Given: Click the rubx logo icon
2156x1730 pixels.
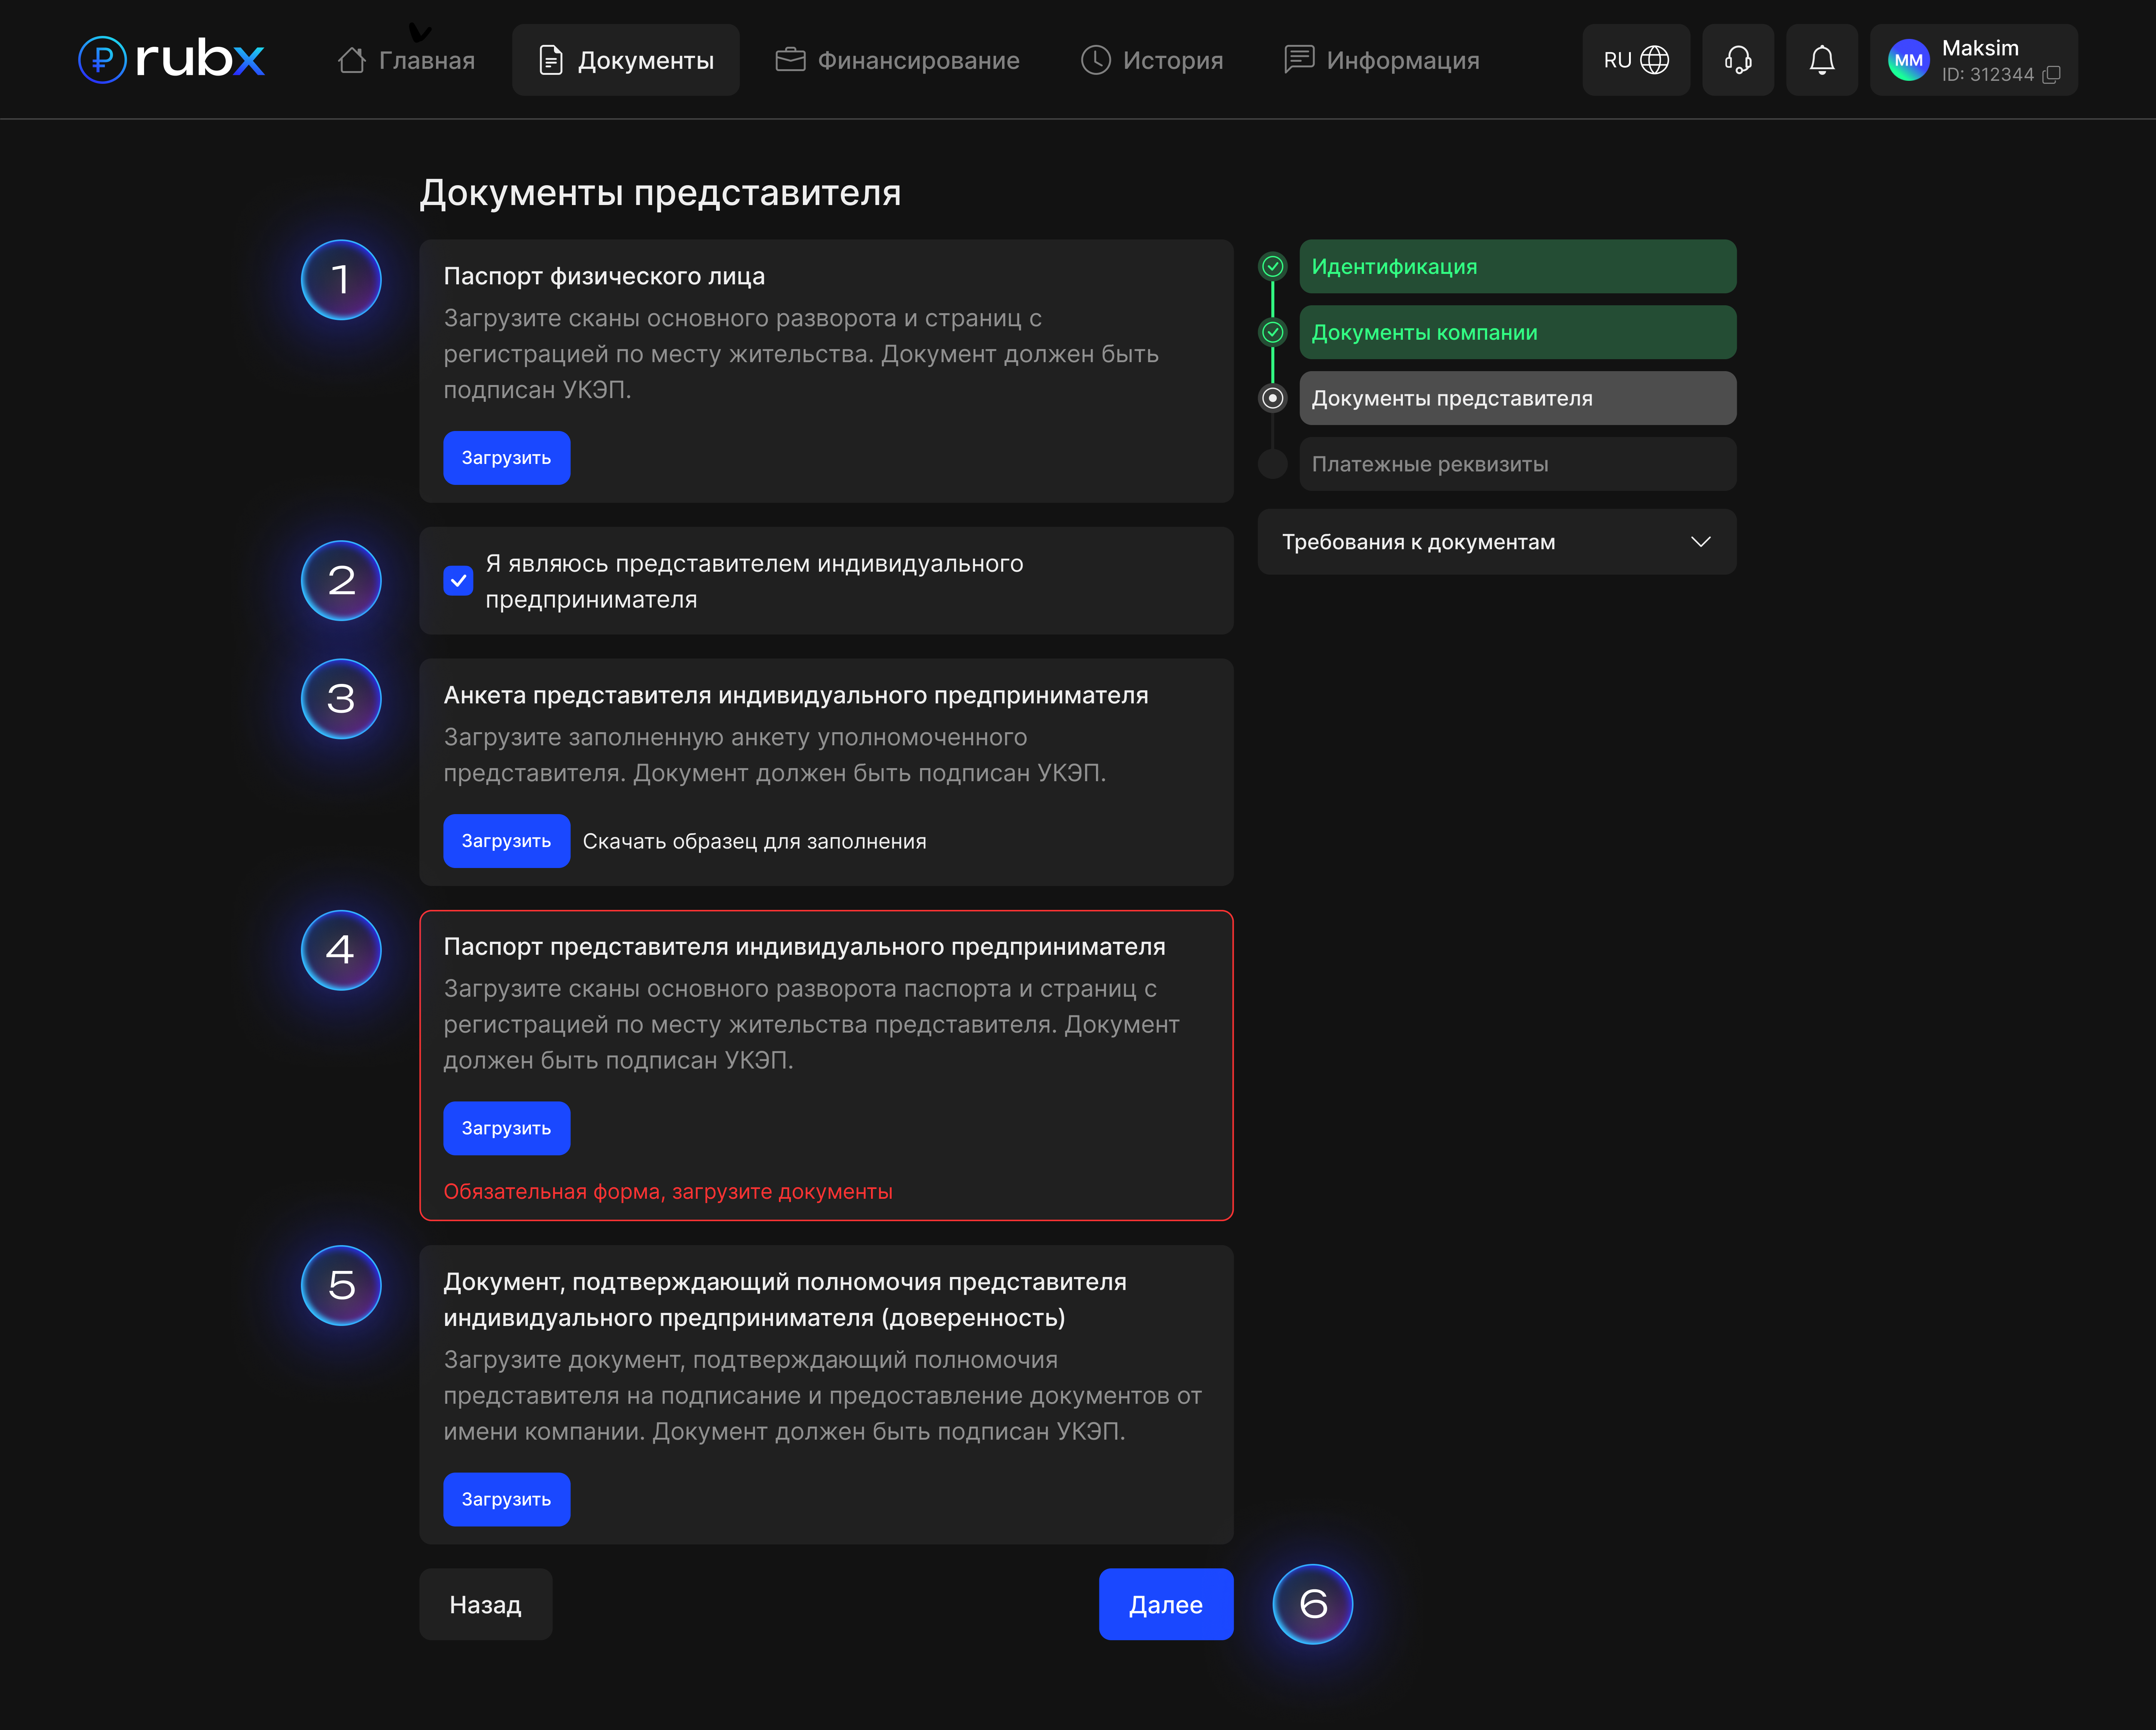Looking at the screenshot, I should 102,60.
